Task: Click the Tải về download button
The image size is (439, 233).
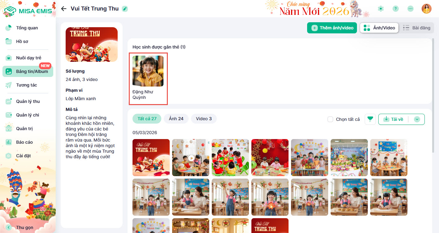Action: 393,119
